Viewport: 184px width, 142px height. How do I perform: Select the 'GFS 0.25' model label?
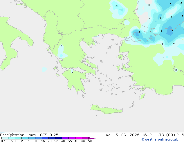[49, 135]
